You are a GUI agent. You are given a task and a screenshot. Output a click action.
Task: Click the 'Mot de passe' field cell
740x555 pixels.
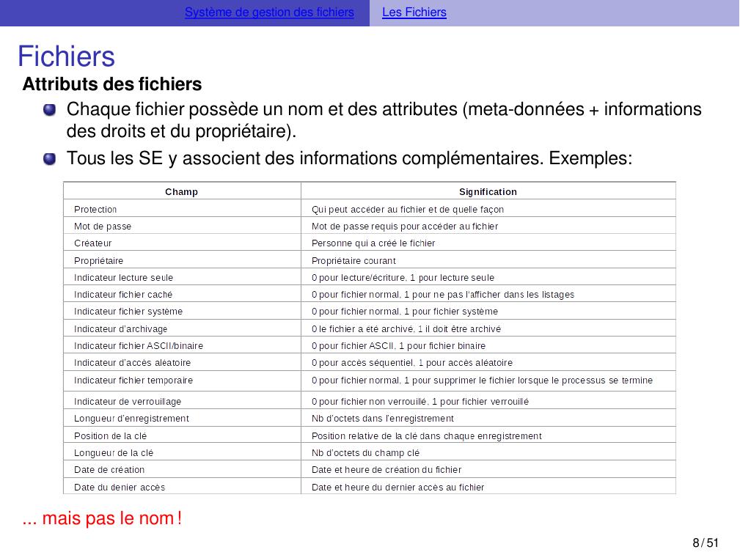103,227
